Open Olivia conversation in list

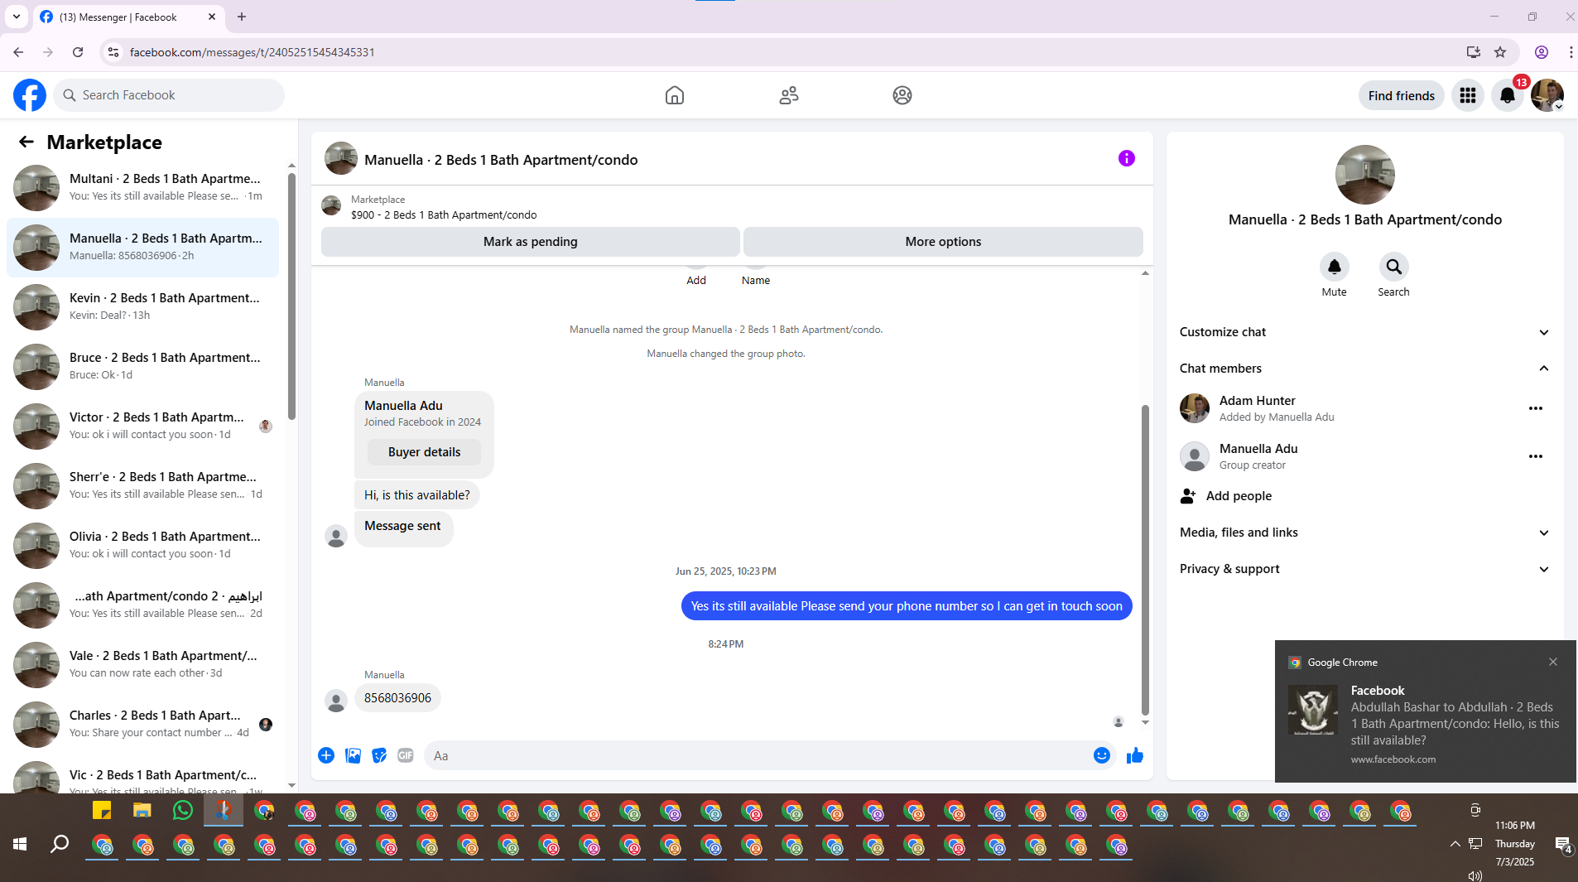click(x=142, y=546)
